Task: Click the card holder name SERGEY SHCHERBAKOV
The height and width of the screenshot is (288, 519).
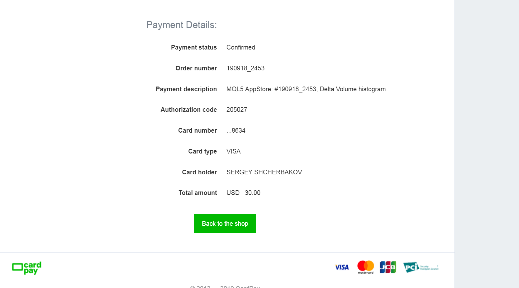Action: tap(264, 172)
